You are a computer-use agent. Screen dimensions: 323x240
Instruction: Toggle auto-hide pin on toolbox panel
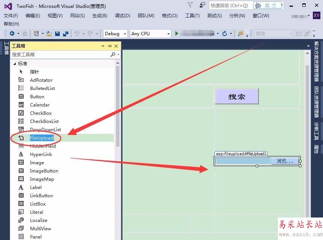(110, 46)
